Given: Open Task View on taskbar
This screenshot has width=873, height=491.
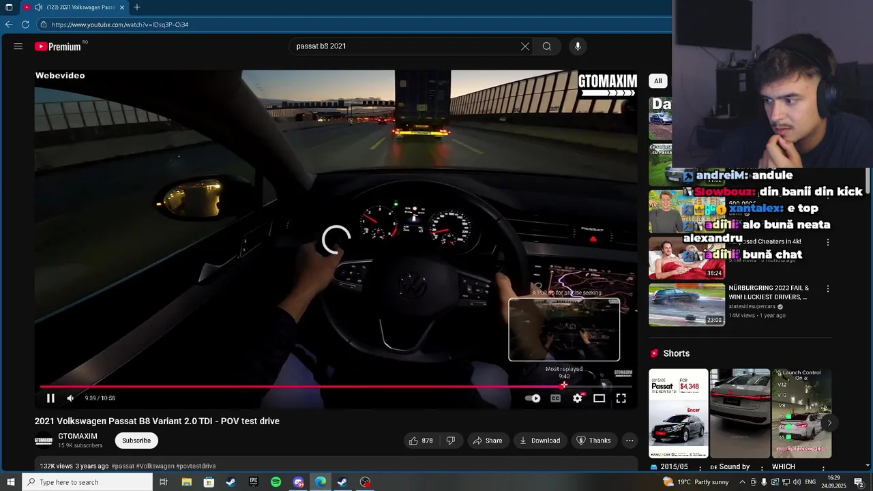Looking at the screenshot, I should pyautogui.click(x=164, y=482).
